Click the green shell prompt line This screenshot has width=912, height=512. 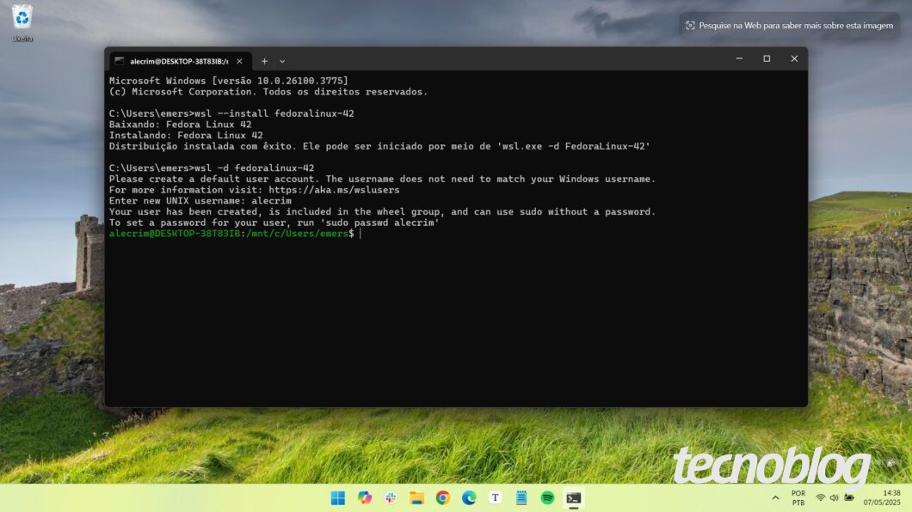tap(231, 234)
